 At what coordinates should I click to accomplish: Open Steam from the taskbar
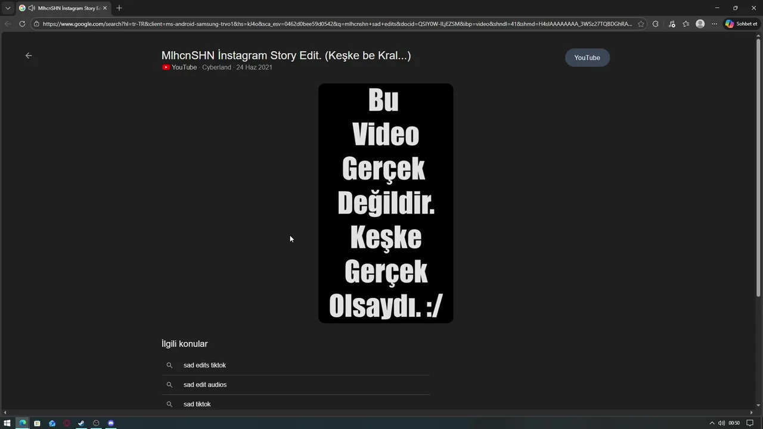point(81,423)
